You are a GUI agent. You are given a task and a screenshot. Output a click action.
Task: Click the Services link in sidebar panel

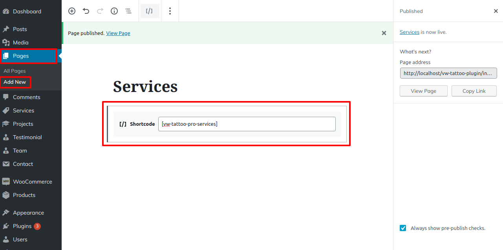(409, 32)
